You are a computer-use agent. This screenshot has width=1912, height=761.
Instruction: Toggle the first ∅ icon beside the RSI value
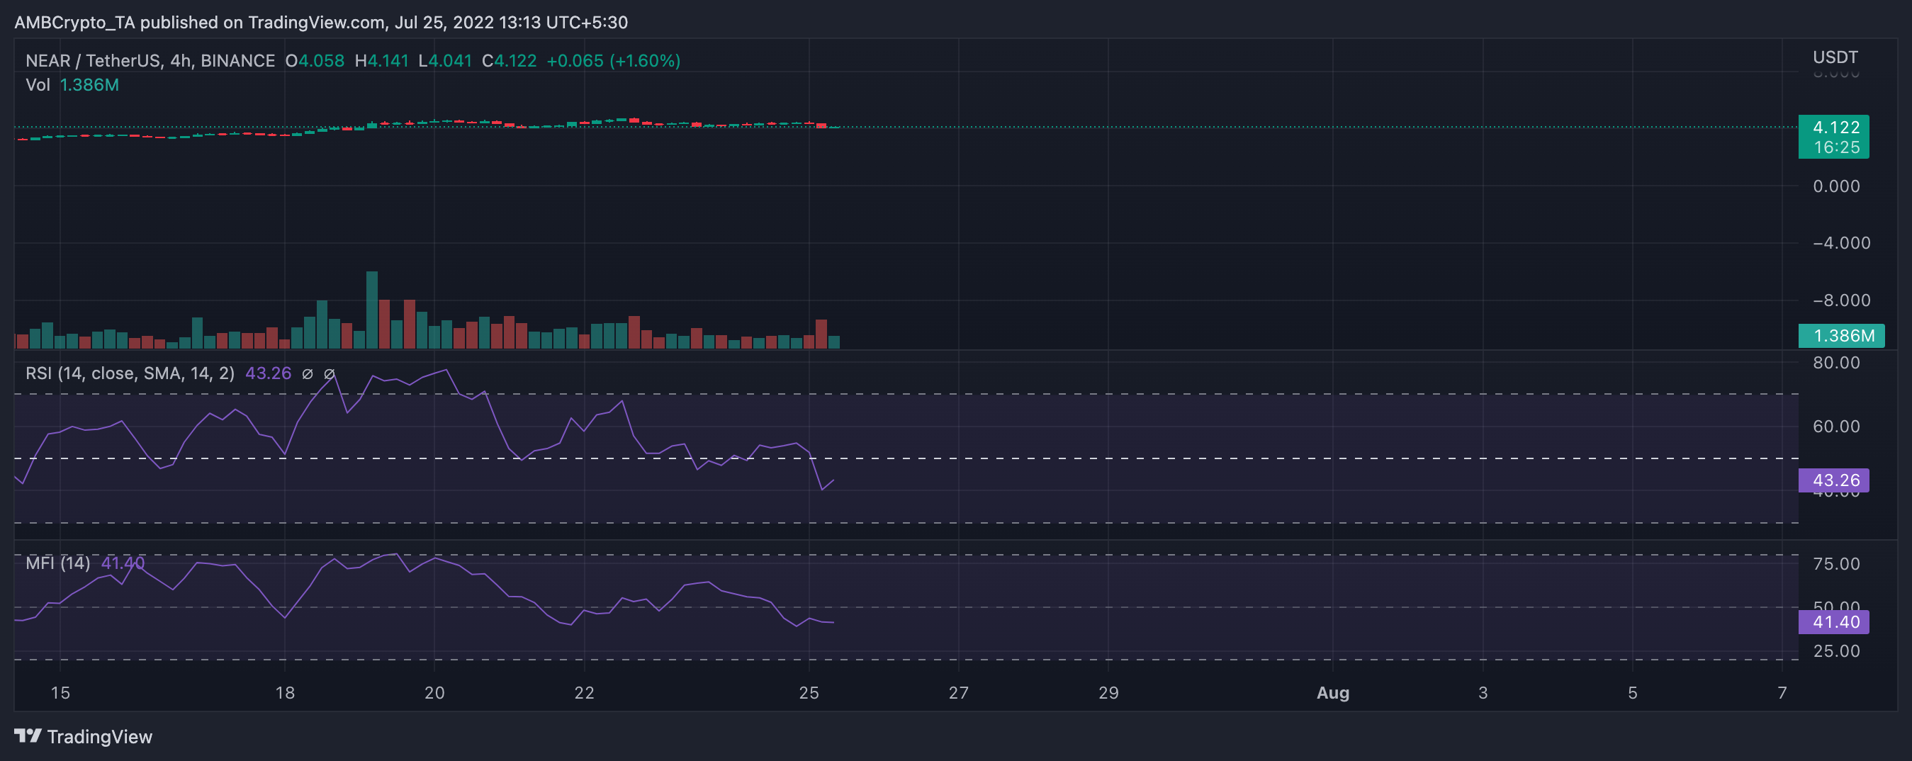tap(307, 373)
